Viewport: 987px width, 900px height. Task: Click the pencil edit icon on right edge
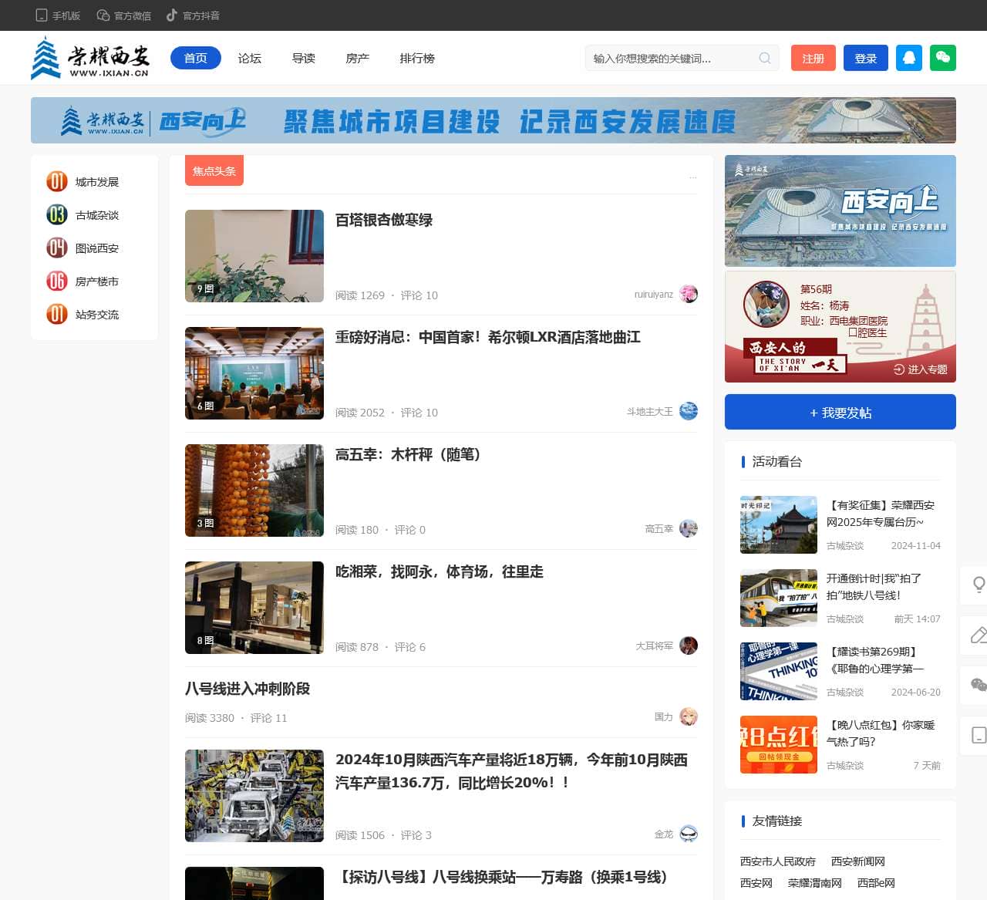pyautogui.click(x=978, y=635)
